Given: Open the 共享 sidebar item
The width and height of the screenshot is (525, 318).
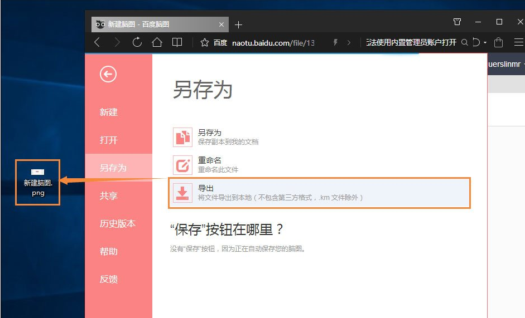Looking at the screenshot, I should pos(108,195).
